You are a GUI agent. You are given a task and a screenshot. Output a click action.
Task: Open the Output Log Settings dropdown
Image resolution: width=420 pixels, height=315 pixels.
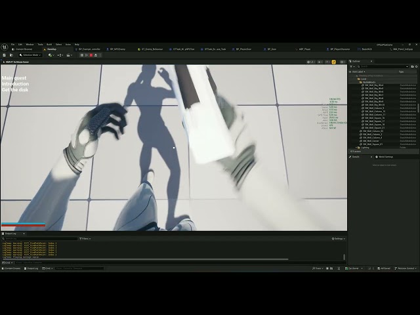339,239
